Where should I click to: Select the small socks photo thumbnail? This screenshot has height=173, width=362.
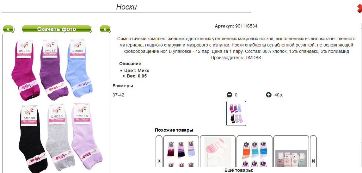(236, 114)
